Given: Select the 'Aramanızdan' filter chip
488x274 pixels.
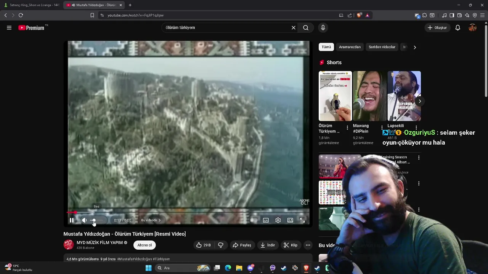Looking at the screenshot, I should click(350, 47).
